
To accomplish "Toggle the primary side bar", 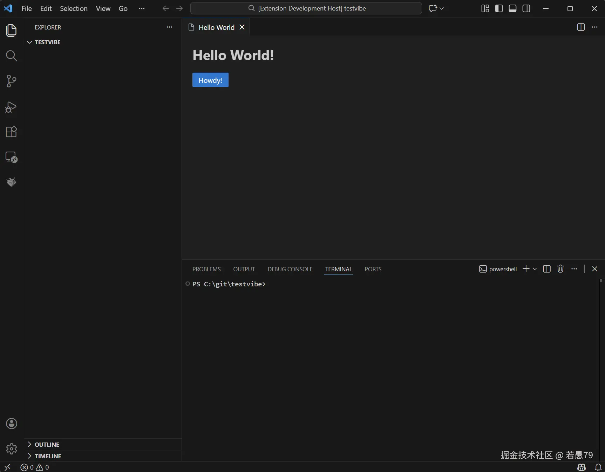I will click(499, 8).
